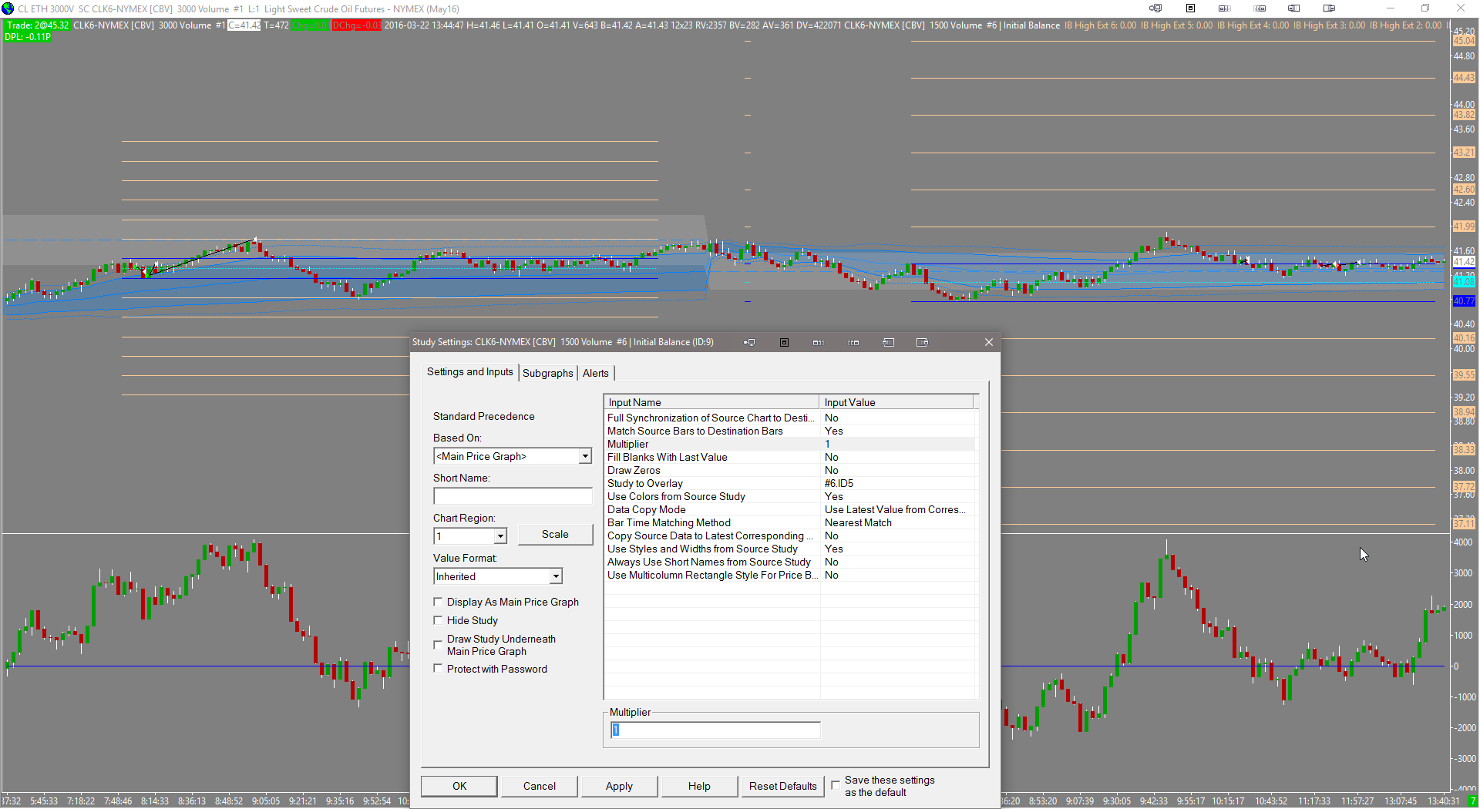
Task: Toggle the Hide Study checkbox
Action: [439, 620]
